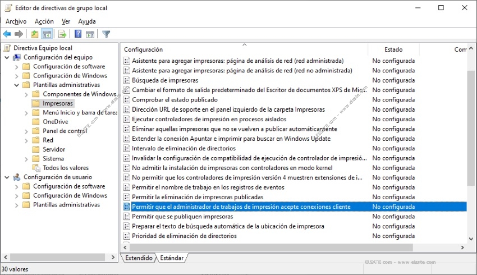Click policy icon beside Prioridad de eliminación de directorios

click(127, 236)
